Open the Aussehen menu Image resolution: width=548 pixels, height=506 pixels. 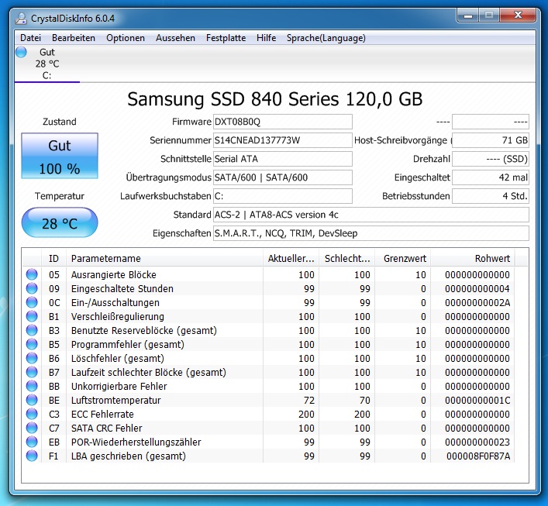pyautogui.click(x=175, y=38)
